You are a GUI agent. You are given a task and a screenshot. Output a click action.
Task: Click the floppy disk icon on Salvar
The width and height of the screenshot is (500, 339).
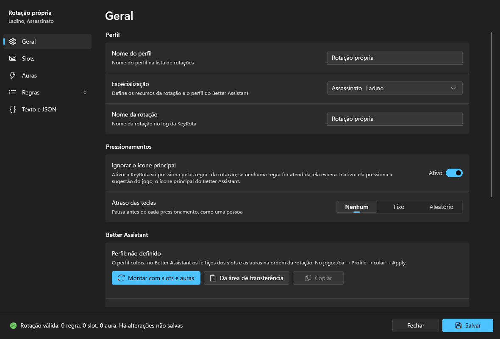[x=458, y=325]
